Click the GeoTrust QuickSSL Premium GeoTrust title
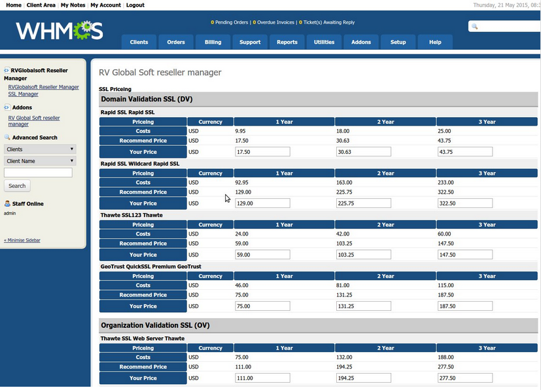The image size is (541, 390). pos(150,266)
